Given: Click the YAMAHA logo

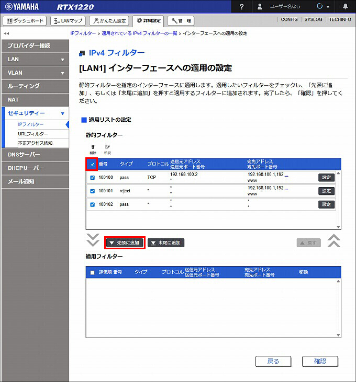Looking at the screenshot, I should (x=22, y=7).
